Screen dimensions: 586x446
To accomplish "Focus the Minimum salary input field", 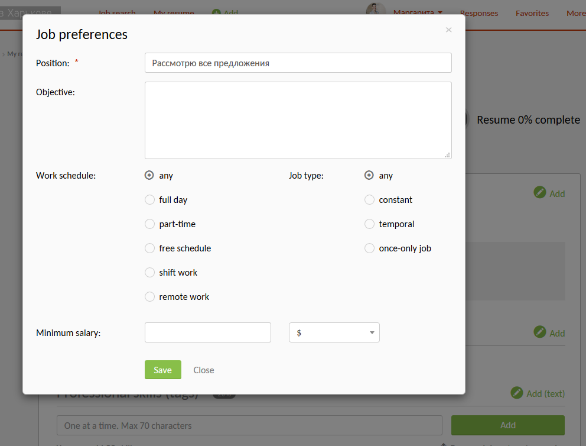I will (x=207, y=332).
